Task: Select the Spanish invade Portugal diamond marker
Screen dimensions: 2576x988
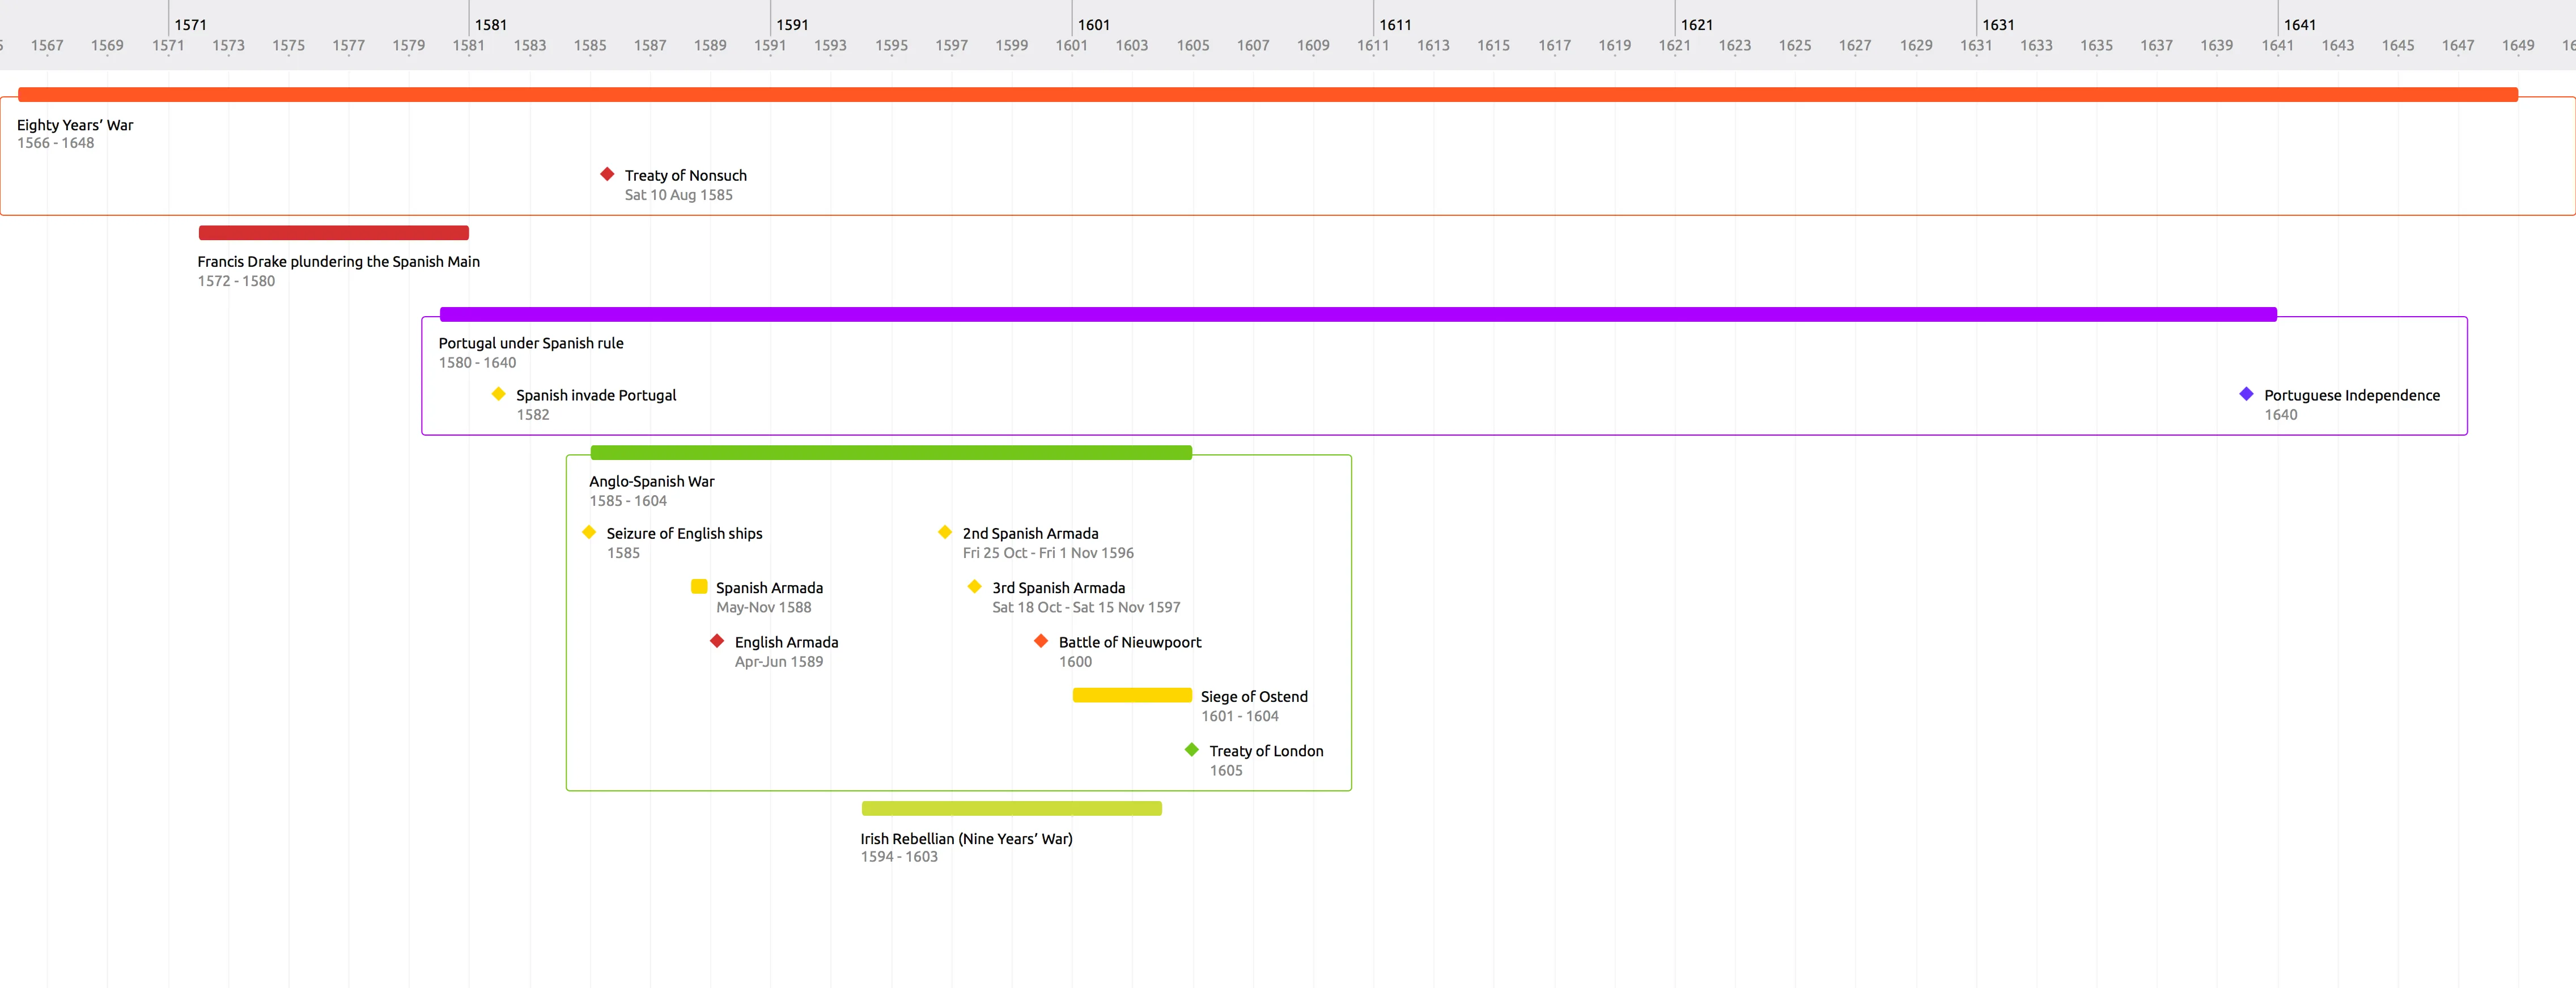Action: pyautogui.click(x=498, y=394)
